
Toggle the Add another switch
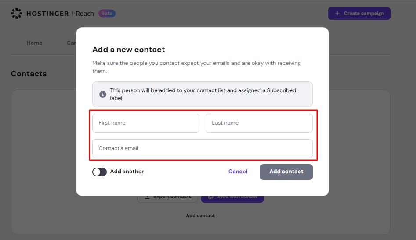tap(99, 172)
